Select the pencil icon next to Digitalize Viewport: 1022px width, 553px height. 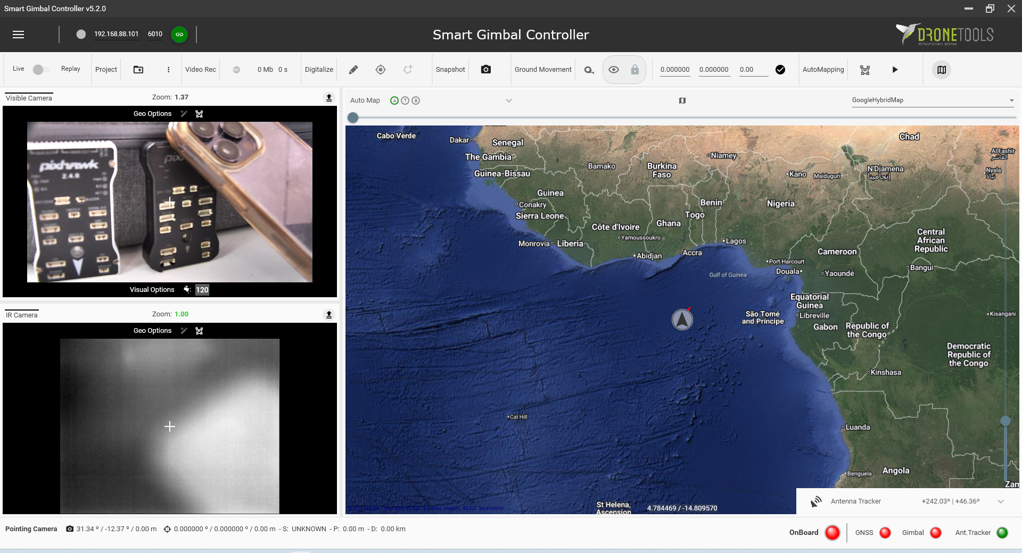tap(352, 69)
